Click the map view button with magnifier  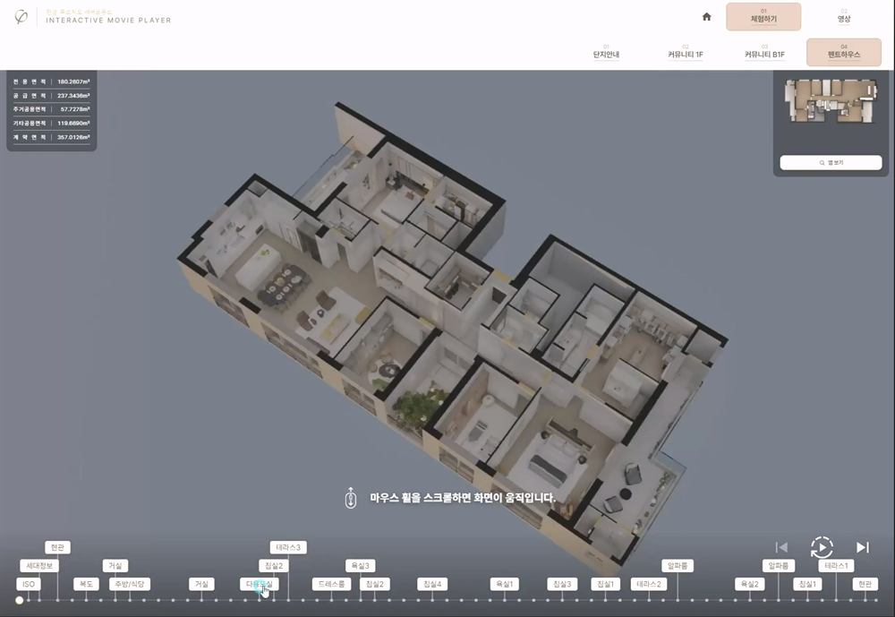click(x=831, y=162)
